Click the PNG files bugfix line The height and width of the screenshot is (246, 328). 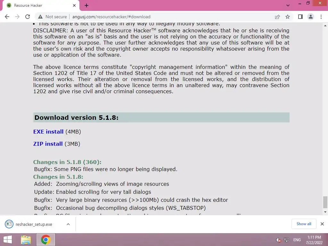(106, 169)
